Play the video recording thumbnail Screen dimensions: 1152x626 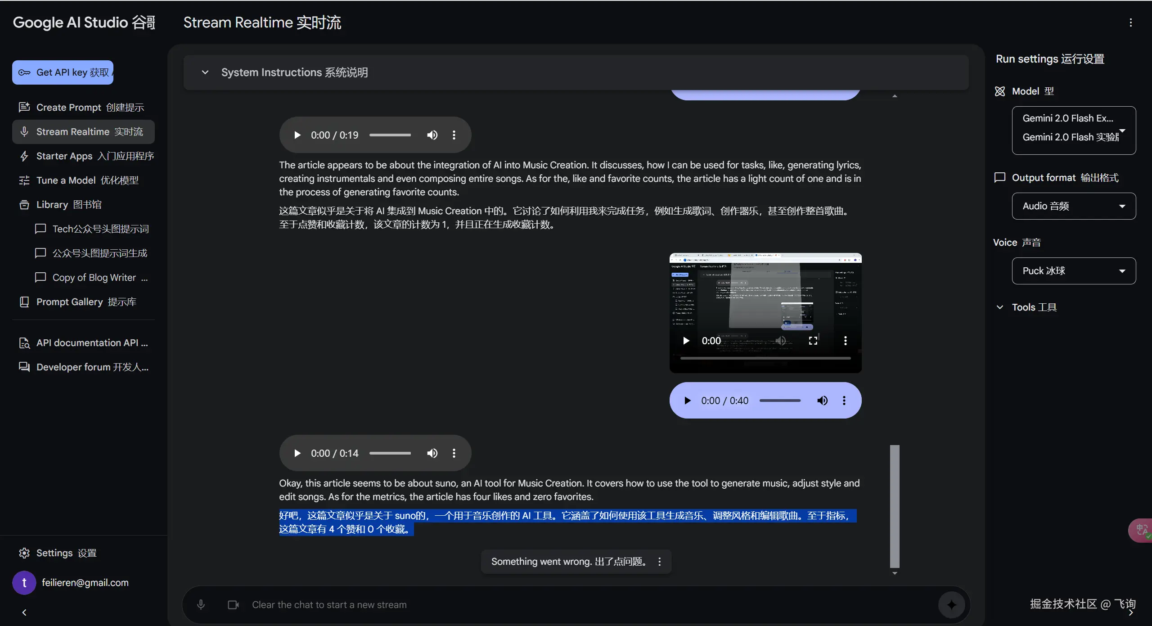686,341
